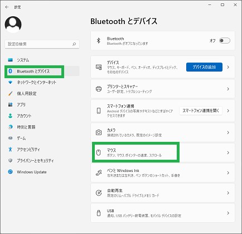242x234 pixels.
Task: Click the search magnifier icon
Action: click(x=74, y=44)
